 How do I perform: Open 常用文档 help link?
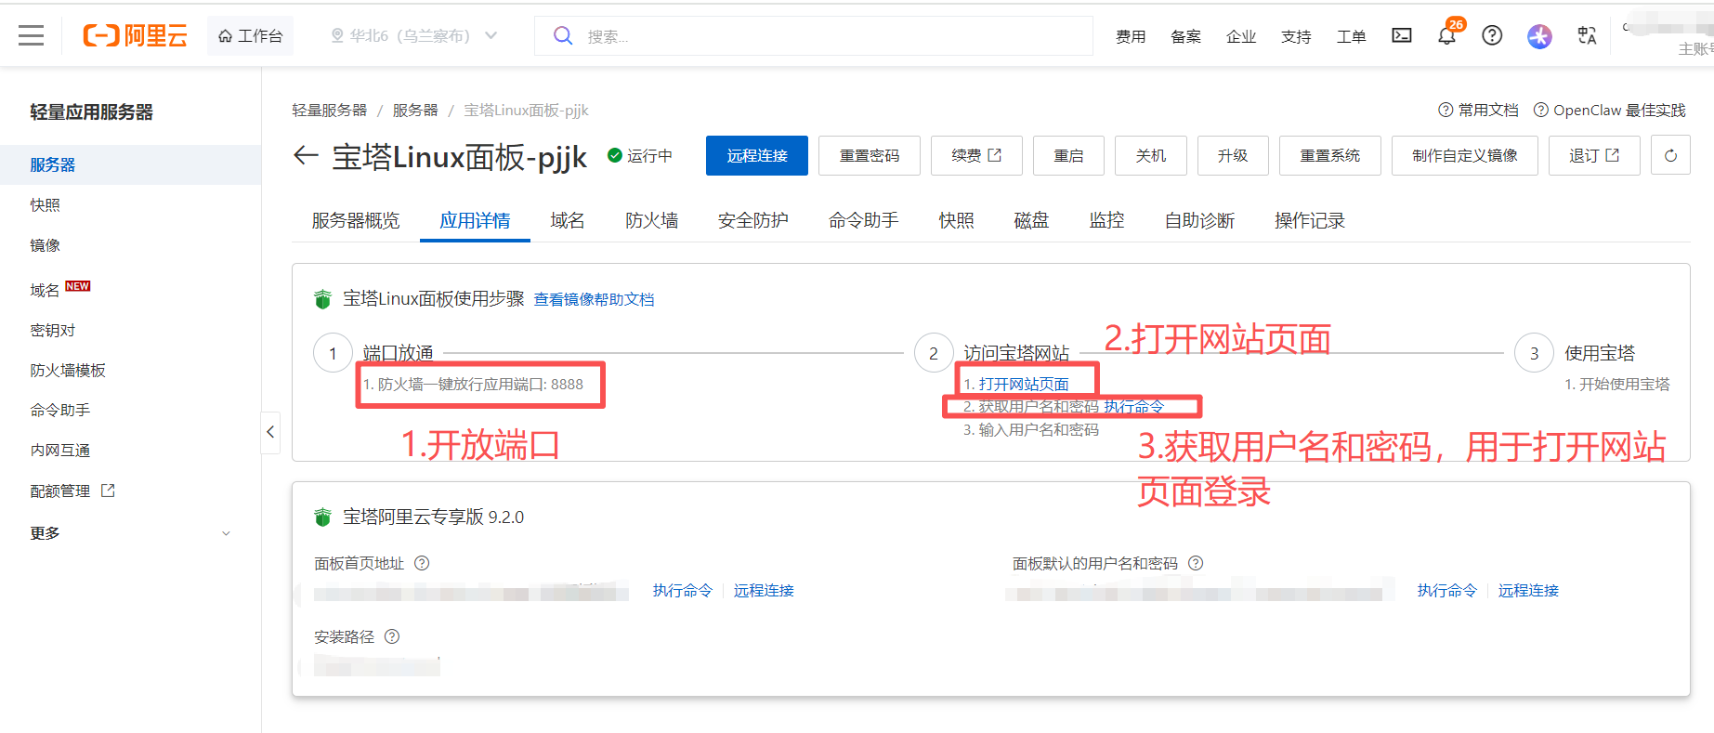pos(1478,110)
